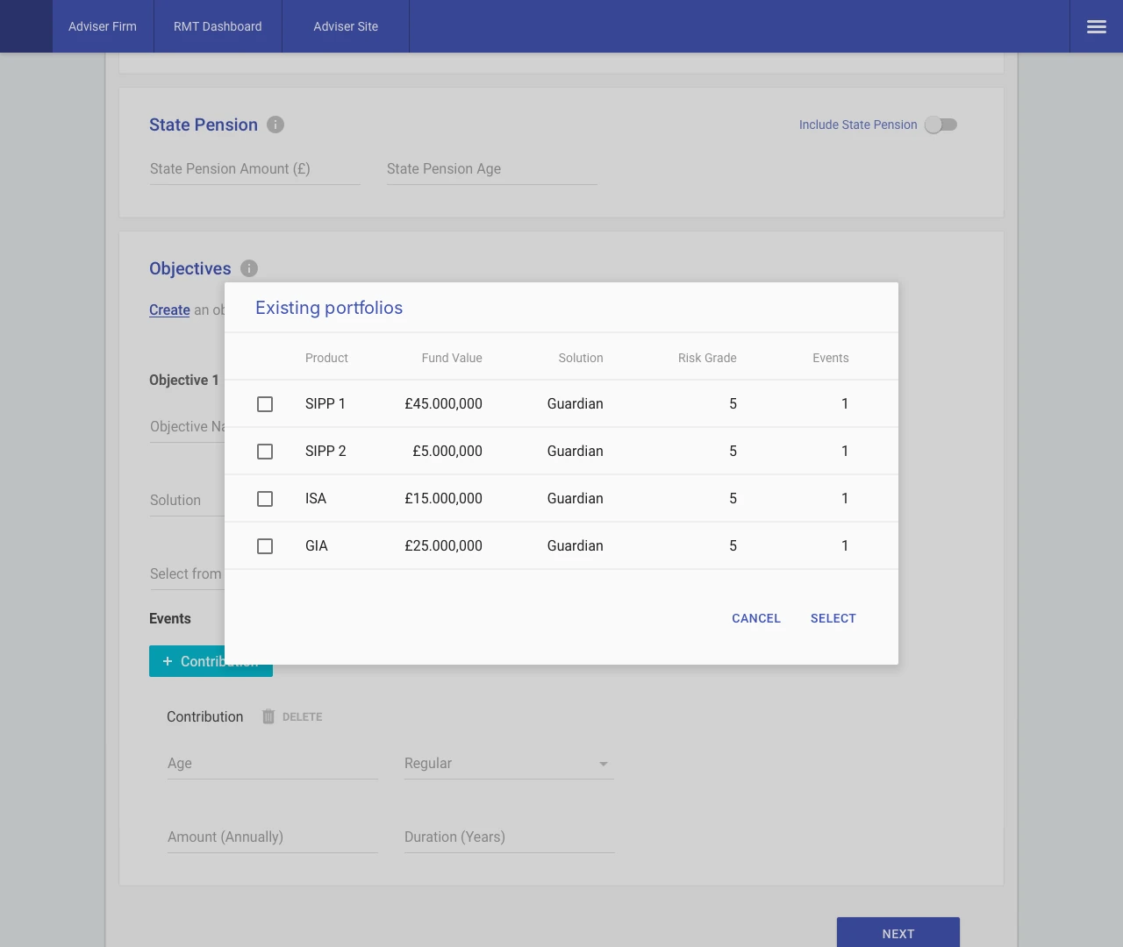Screen dimensions: 1123x947
Task: Click the Solution column header
Action: point(581,358)
